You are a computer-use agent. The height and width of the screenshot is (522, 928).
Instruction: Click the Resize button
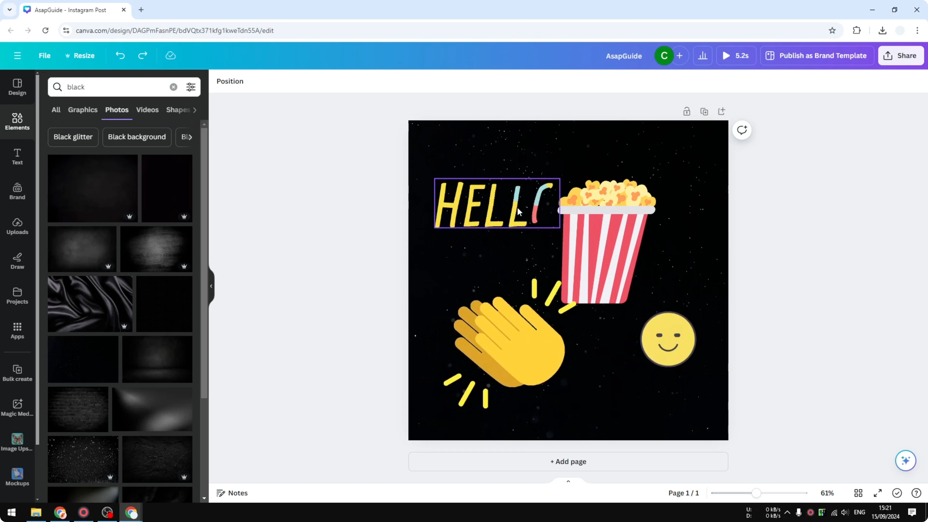tap(80, 55)
